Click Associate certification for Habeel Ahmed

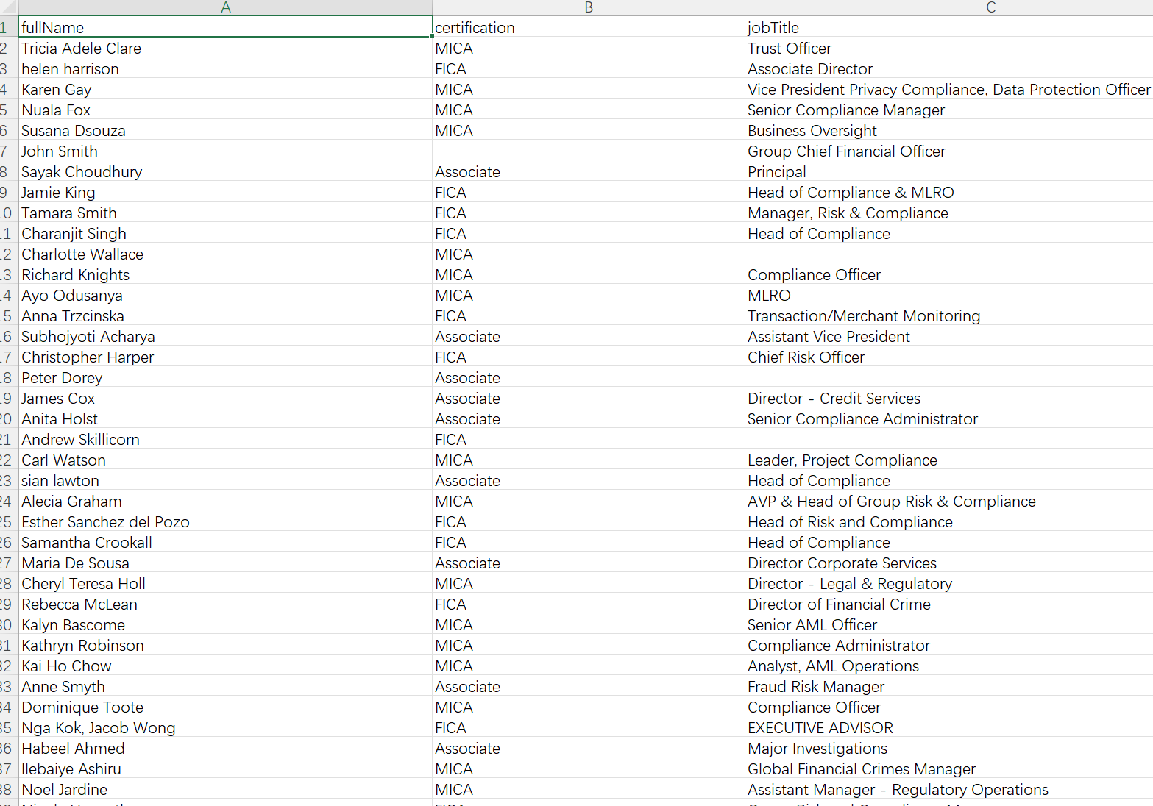pyautogui.click(x=589, y=748)
